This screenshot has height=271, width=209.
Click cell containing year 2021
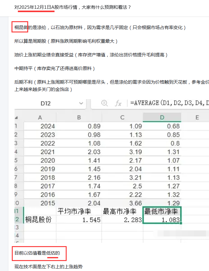40,152
